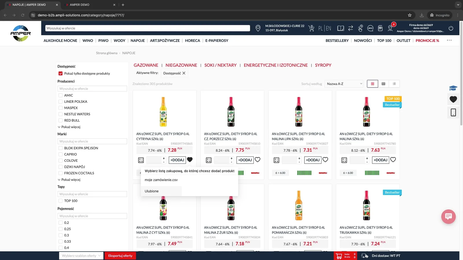Switch language to EN
This screenshot has width=463, height=260.
tap(328, 28)
